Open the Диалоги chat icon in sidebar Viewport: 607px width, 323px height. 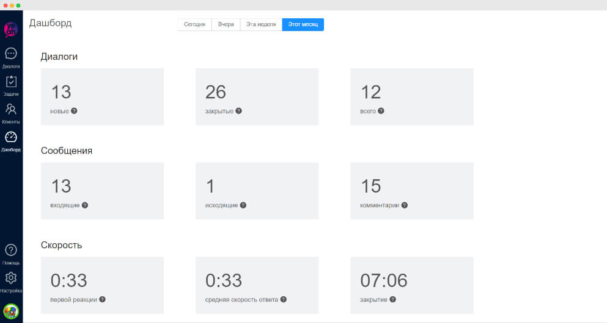(x=11, y=54)
